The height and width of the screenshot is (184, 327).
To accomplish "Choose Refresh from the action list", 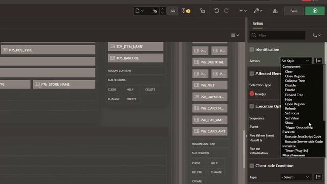I will pos(291,109).
